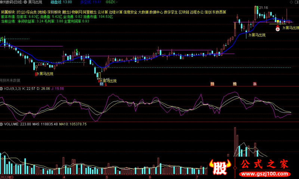Open the 数据中心 concept sector
Viewport: 299px width, 179px height.
tap(156, 12)
